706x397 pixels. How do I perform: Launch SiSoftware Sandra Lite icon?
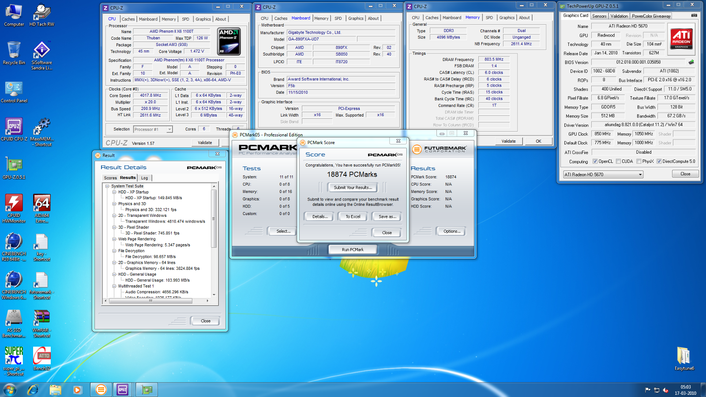41,56
